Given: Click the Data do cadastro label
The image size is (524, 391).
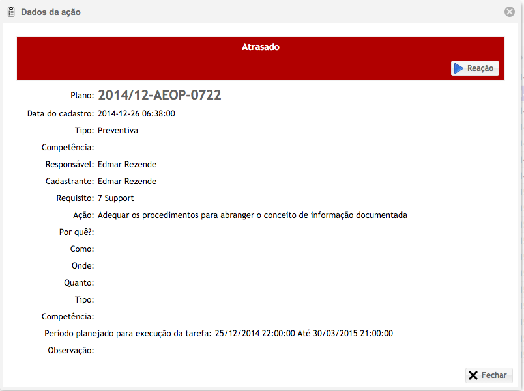Looking at the screenshot, I should click(61, 114).
